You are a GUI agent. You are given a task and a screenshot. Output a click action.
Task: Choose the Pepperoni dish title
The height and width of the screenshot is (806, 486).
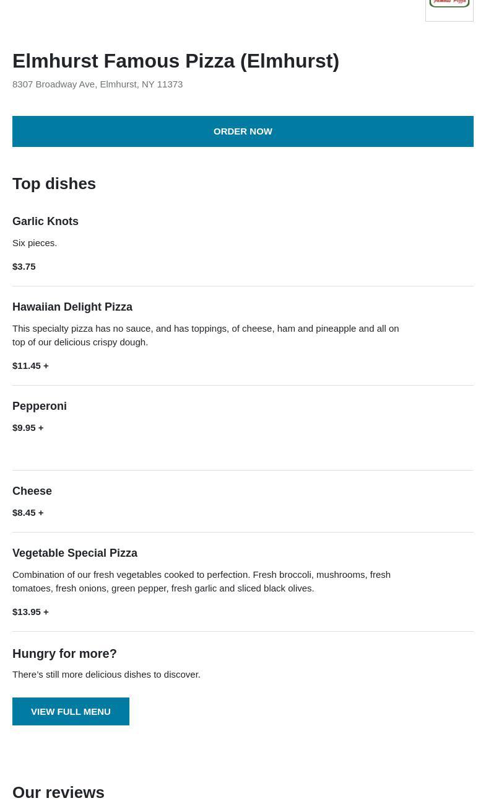(40, 406)
